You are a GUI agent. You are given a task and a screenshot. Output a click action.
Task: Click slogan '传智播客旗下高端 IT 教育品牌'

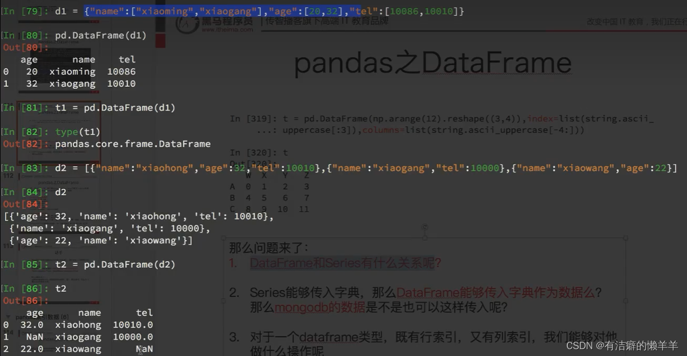point(328,21)
